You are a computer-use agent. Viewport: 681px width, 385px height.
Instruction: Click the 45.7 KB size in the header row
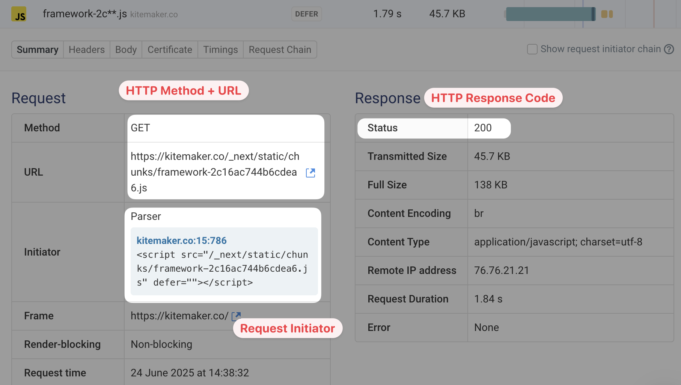pos(447,14)
